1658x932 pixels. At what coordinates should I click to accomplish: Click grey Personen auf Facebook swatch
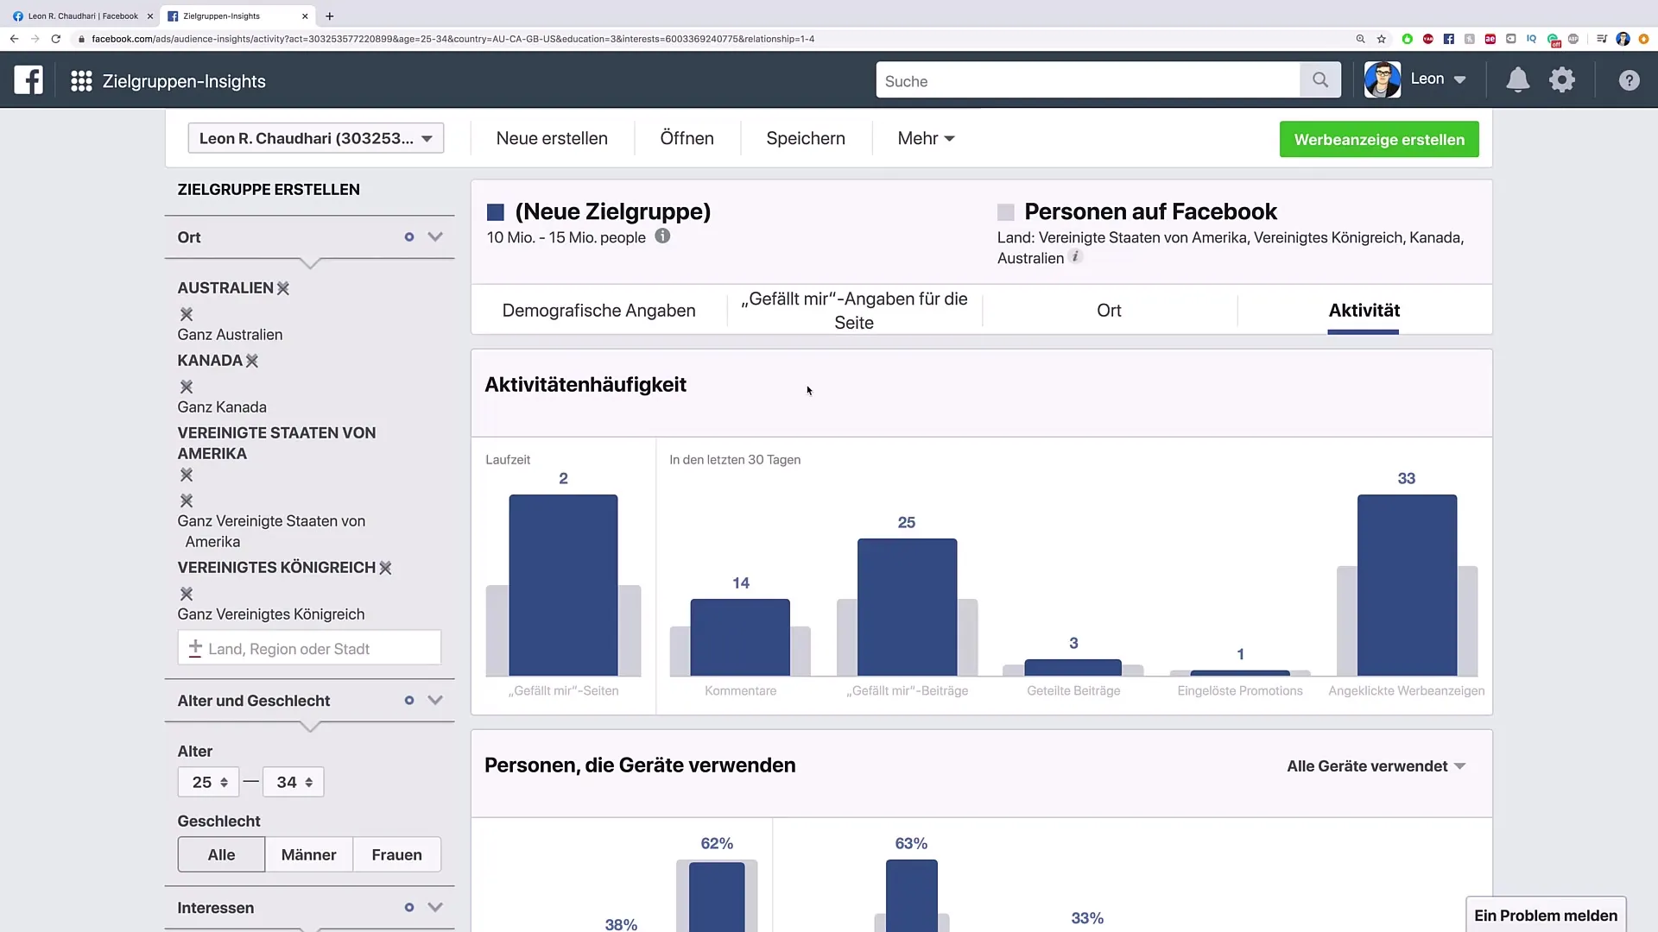(x=1006, y=212)
